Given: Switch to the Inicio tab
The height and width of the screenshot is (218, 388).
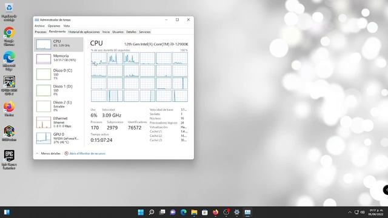Looking at the screenshot, I should pos(106,32).
